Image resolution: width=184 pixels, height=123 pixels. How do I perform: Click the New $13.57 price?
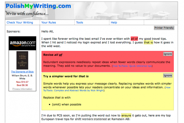(x=22, y=82)
